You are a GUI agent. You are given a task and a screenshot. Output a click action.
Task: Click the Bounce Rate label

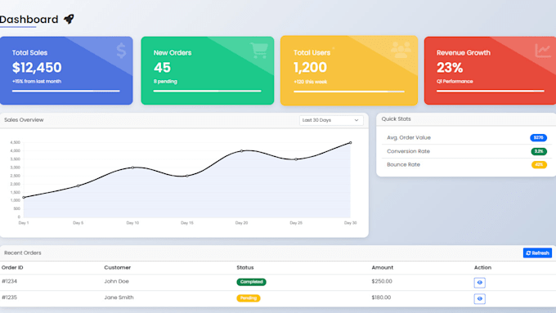[x=403, y=164]
